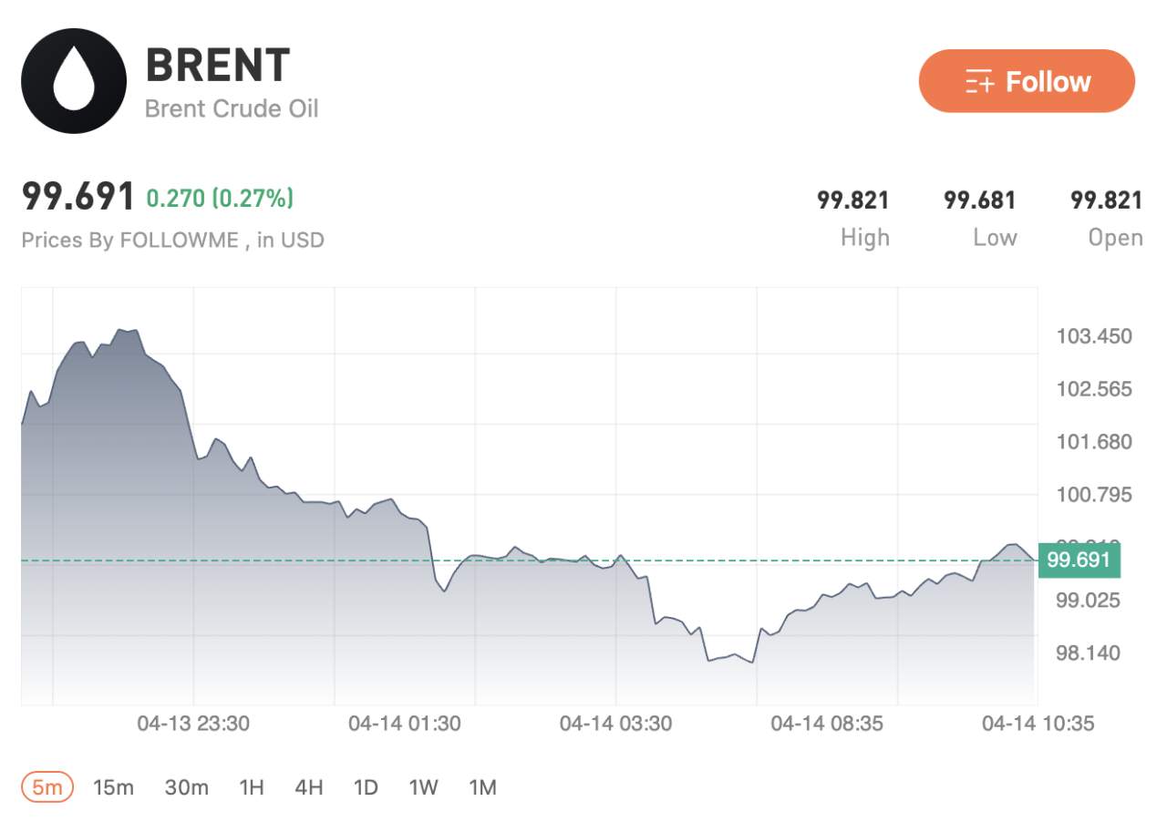
Task: Switch chart to 1H interval
Action: [251, 787]
